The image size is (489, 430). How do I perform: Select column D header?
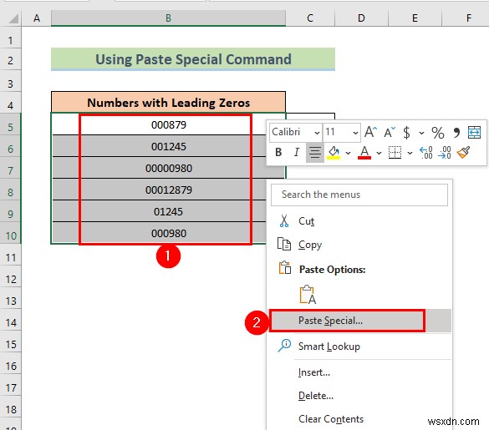(361, 18)
